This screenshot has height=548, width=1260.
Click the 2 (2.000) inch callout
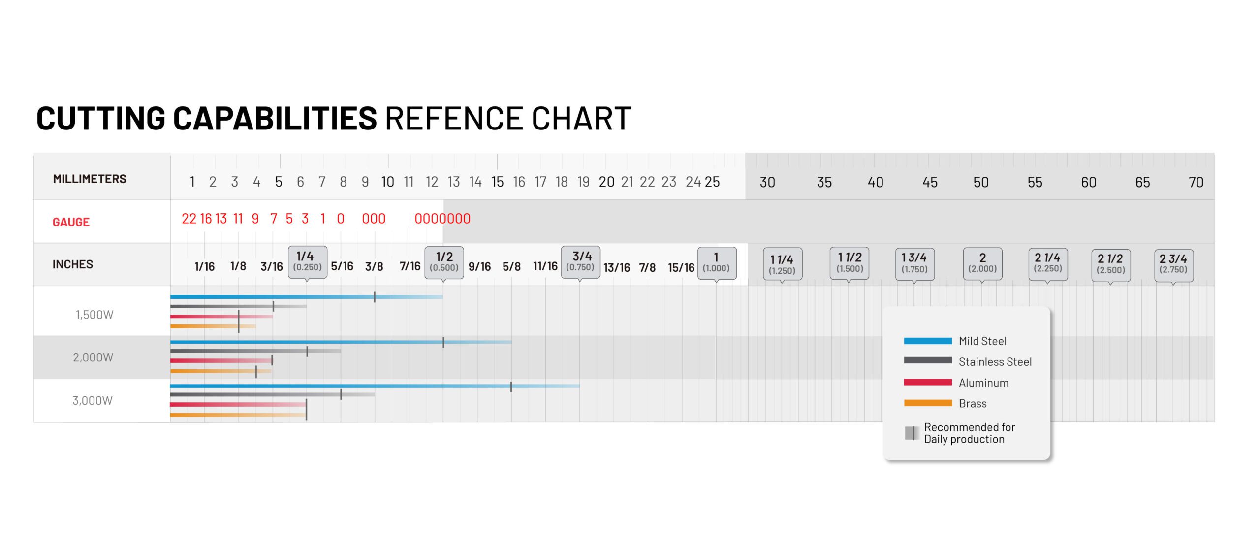[982, 264]
